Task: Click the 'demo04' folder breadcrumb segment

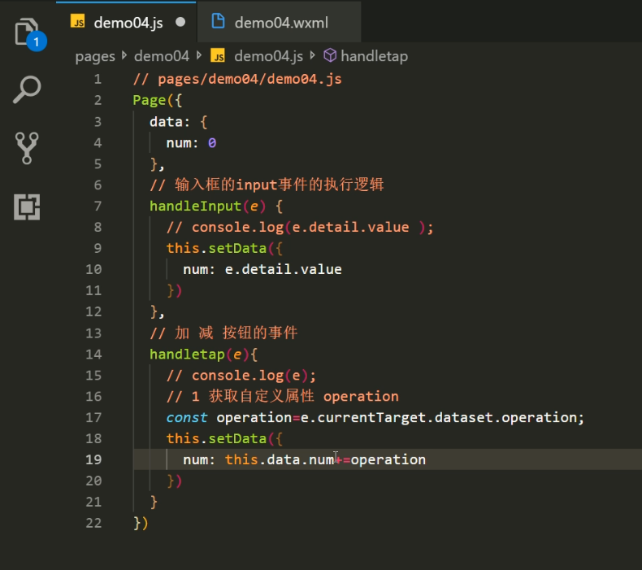Action: (162, 56)
